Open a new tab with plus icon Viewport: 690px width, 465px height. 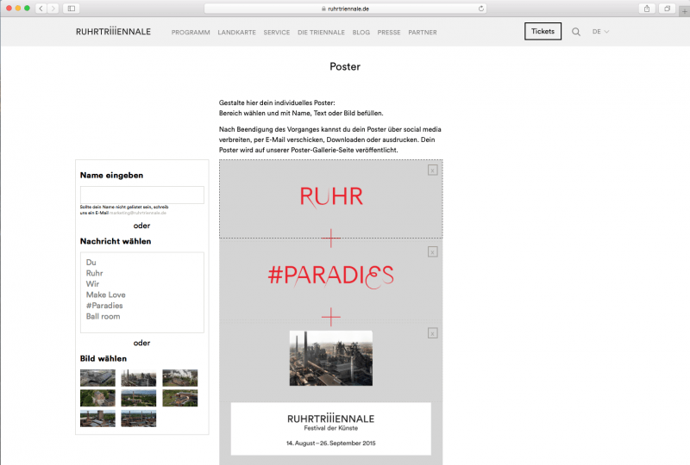pos(685,11)
